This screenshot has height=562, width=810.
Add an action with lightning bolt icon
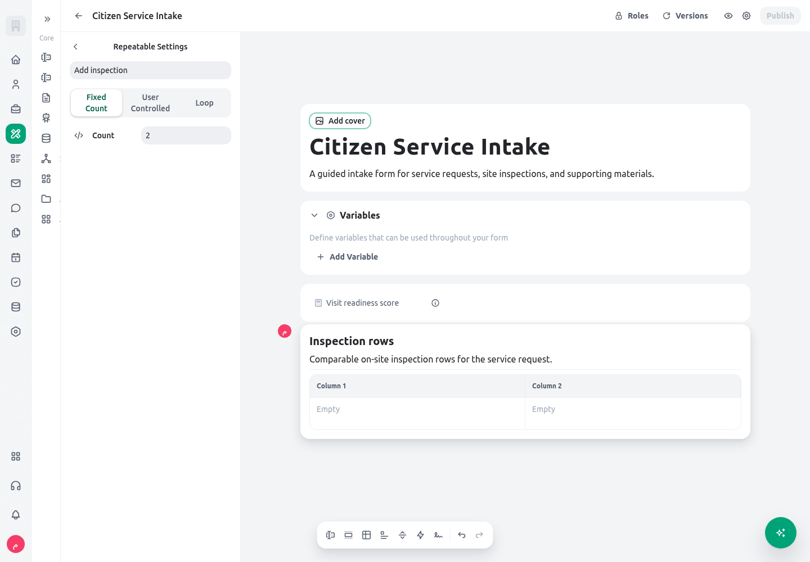[x=421, y=535]
